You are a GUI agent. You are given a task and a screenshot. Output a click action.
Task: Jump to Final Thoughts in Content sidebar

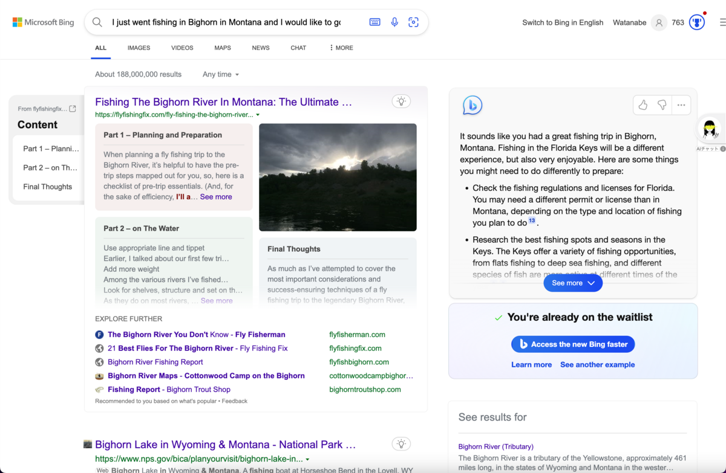click(x=47, y=187)
